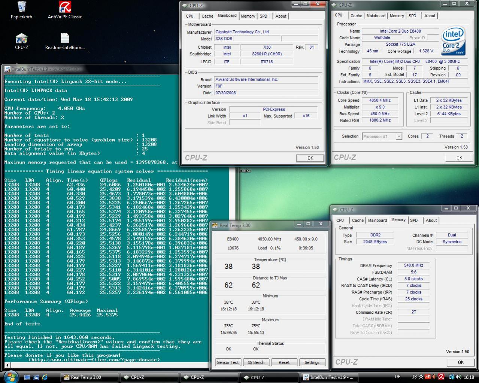Click the 38 38 temperature tray readout

[418, 377]
